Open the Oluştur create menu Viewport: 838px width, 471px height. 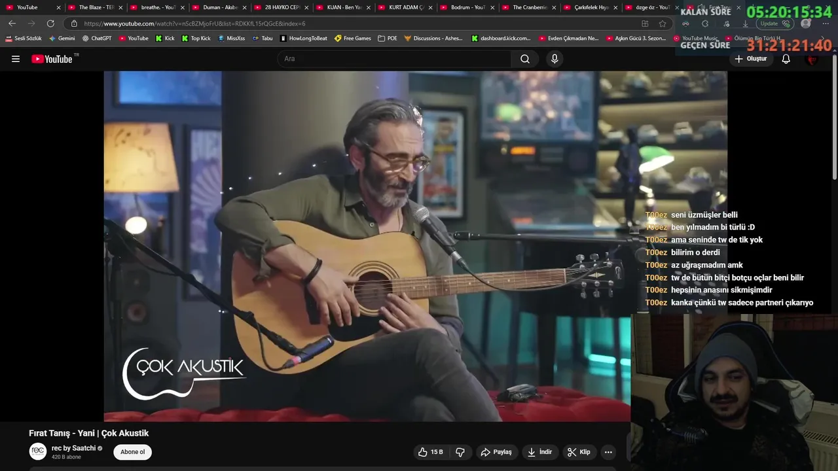click(750, 59)
